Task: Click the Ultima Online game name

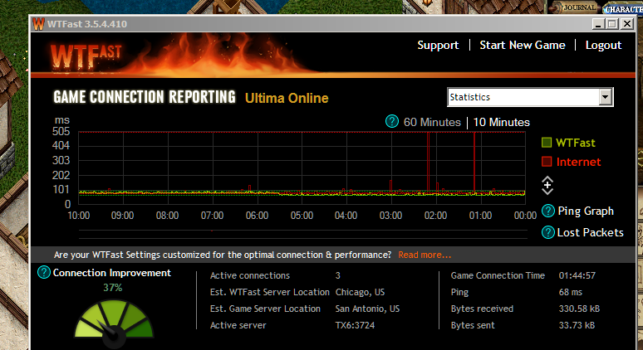Action: [x=287, y=98]
